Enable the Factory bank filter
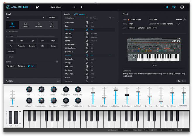This screenshot has width=193, height=137. pos(11,66)
